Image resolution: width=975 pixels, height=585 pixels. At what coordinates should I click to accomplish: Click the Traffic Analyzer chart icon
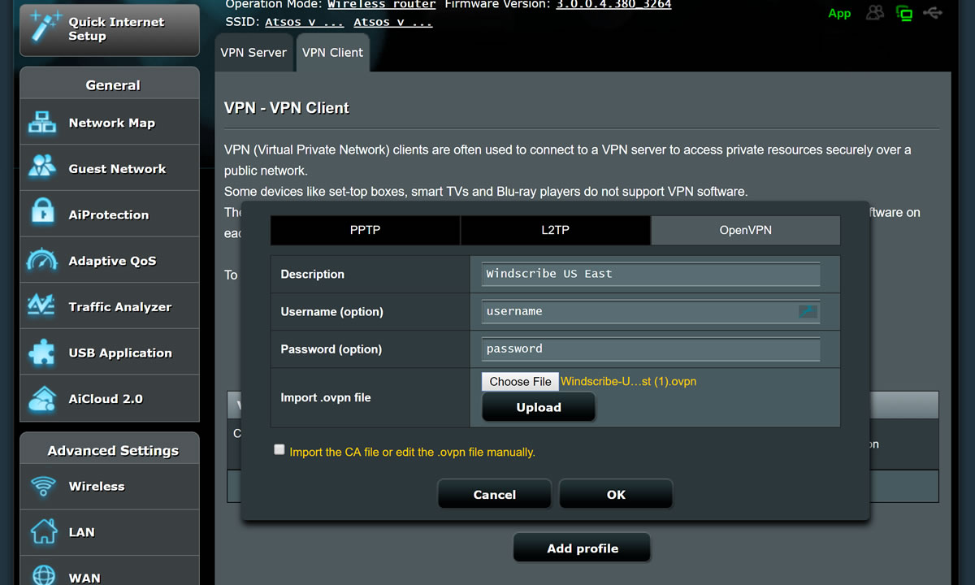tap(42, 306)
